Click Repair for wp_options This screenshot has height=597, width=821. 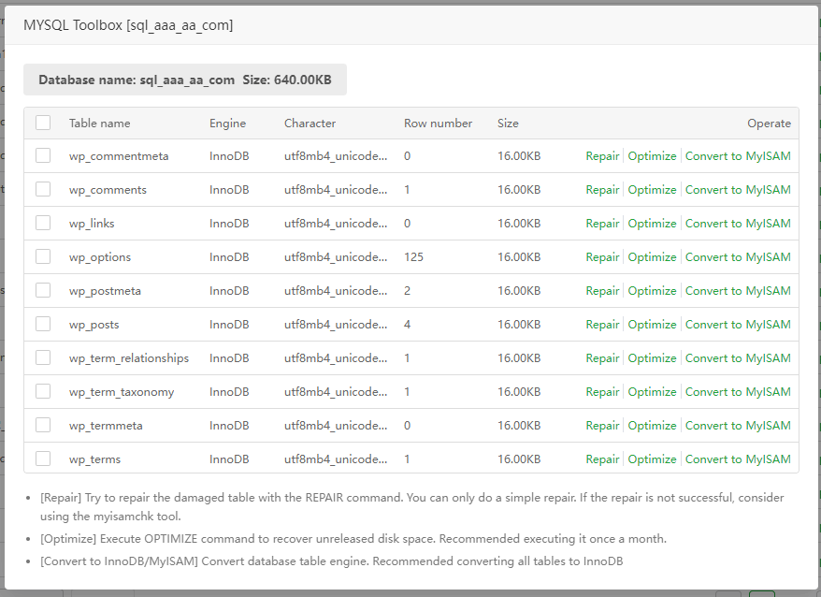coord(602,257)
